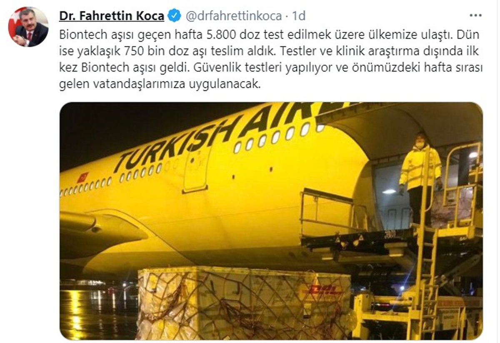The image size is (500, 343).
Task: Click the Turkish flag on the fuselage
Action: point(82,177)
